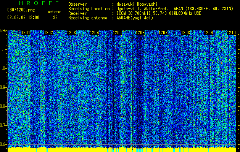
Task: Click time marker 1210
Action: click(x=232, y=33)
